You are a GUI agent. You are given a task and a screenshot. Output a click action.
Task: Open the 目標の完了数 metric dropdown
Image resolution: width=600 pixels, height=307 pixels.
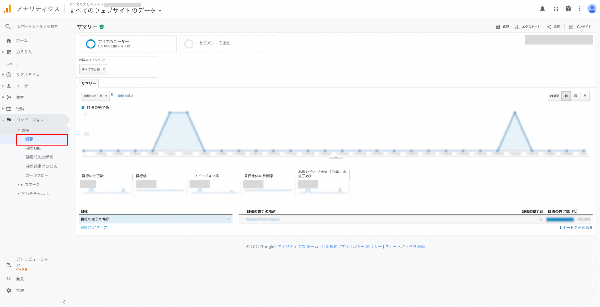(x=96, y=96)
